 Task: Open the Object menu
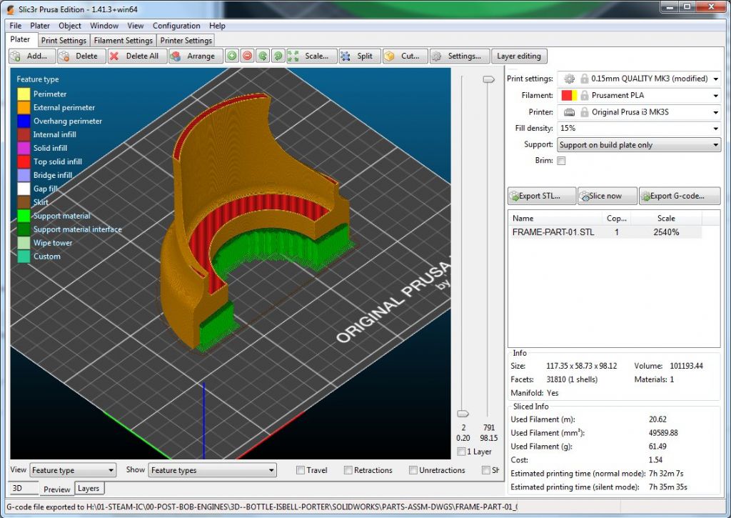point(70,26)
